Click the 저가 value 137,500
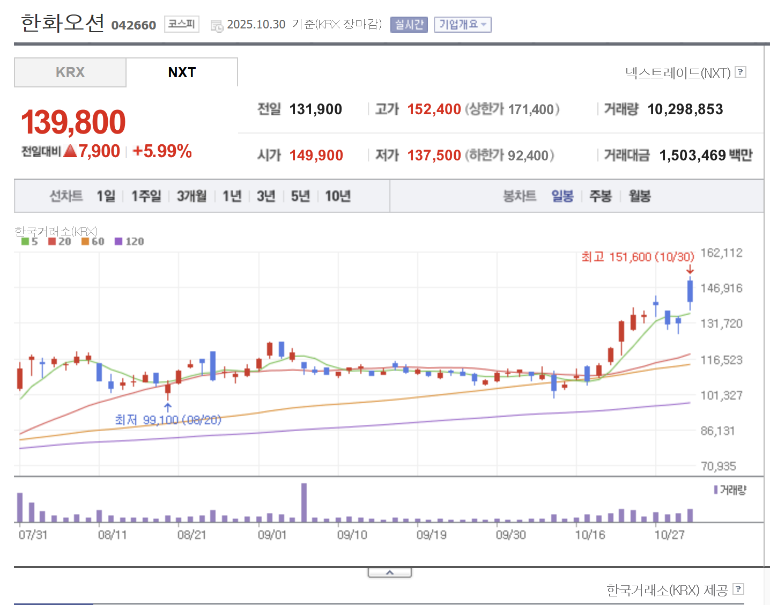Screen dimensions: 770x605 point(434,156)
